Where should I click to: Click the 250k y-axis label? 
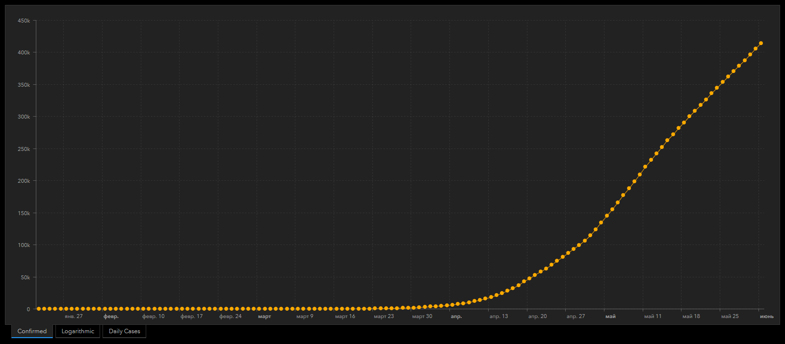(x=24, y=149)
